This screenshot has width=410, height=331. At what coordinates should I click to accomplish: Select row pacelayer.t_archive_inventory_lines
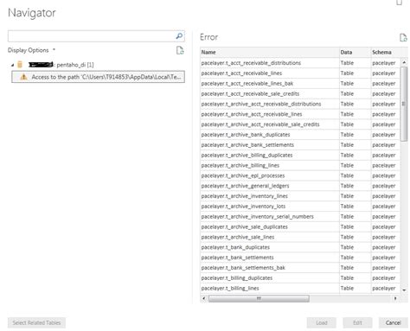coord(300,196)
